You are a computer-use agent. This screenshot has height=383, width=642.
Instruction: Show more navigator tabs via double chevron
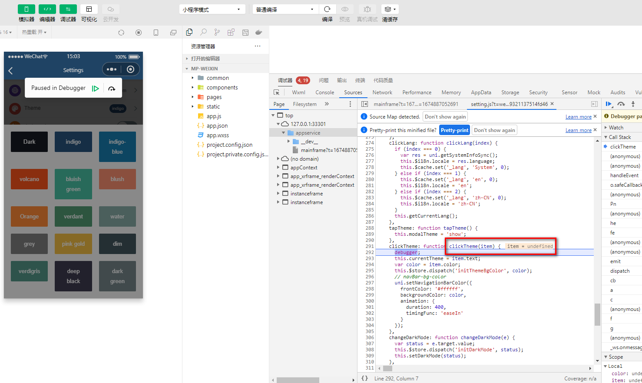coord(327,104)
